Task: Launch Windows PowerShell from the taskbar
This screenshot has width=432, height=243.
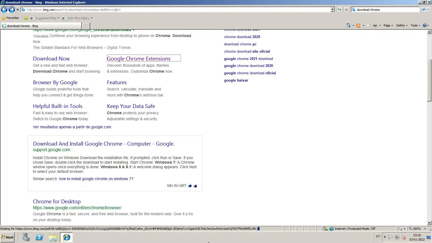Action: click(x=39, y=237)
